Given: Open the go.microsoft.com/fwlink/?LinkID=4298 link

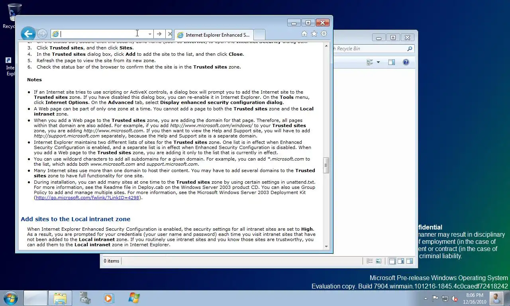Looking at the screenshot, I should [x=87, y=198].
